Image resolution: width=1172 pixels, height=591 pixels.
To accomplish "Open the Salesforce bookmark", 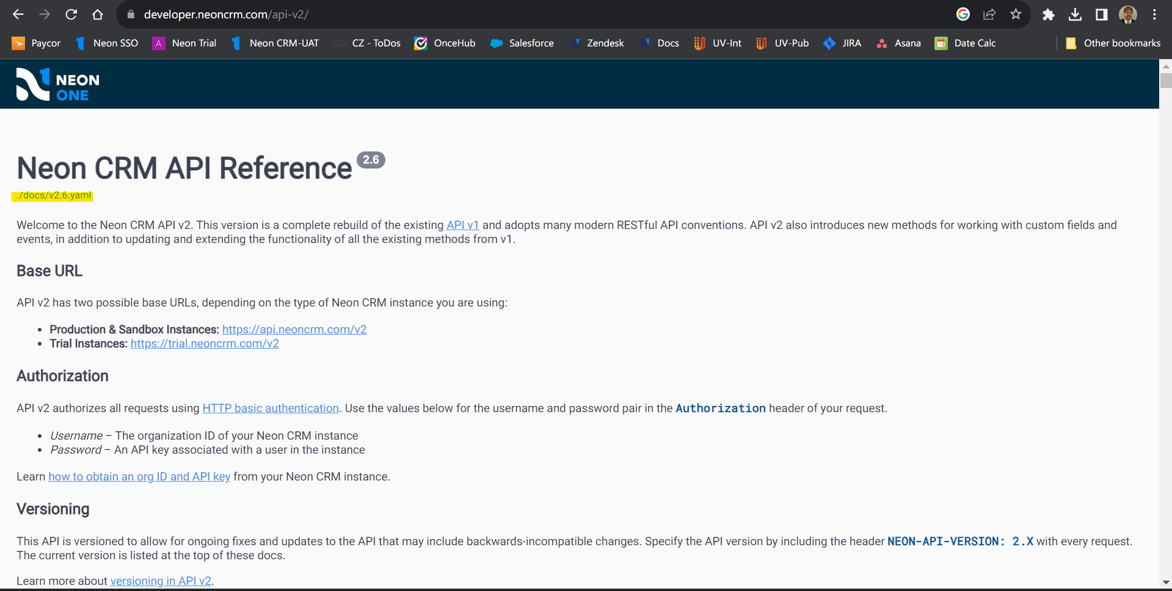I will [522, 43].
